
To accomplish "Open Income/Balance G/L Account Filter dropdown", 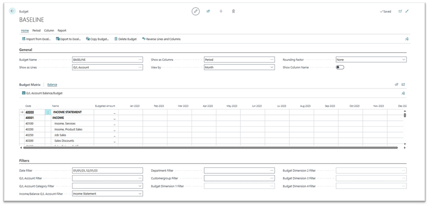I will click(x=140, y=193).
